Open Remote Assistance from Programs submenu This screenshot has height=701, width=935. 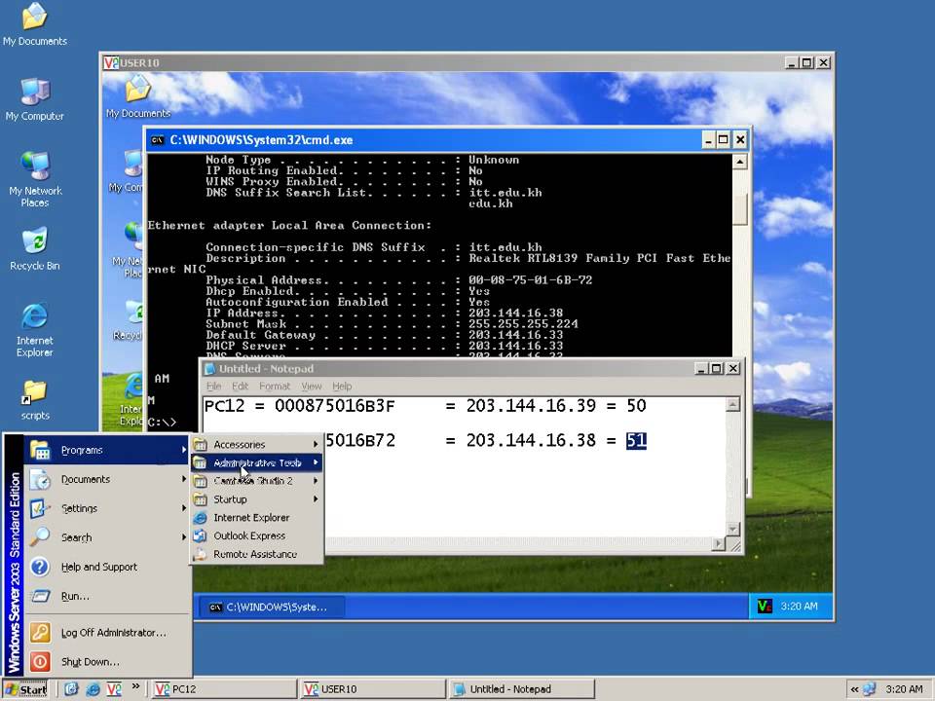point(257,554)
